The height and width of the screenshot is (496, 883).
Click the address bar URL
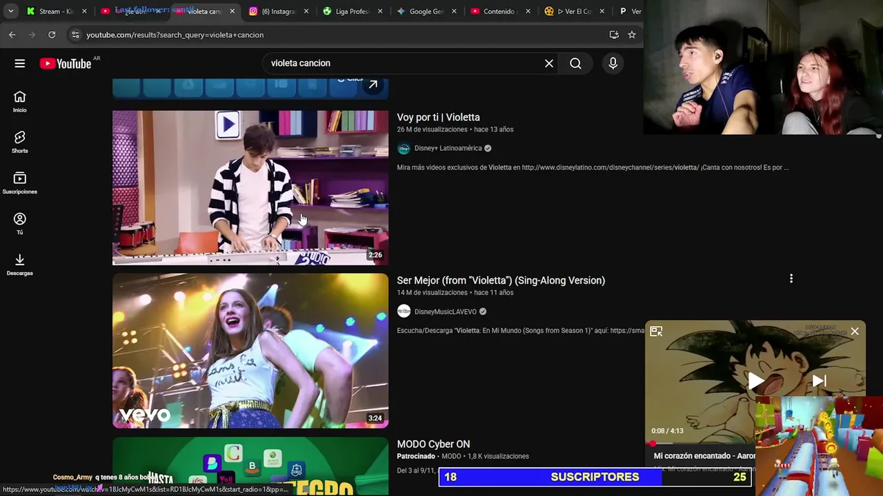pos(175,34)
